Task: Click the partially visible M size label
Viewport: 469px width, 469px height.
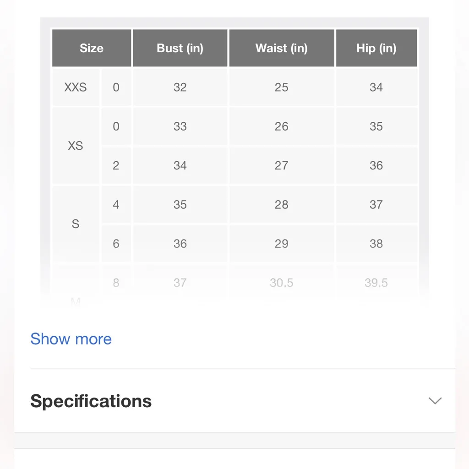Action: pos(75,302)
